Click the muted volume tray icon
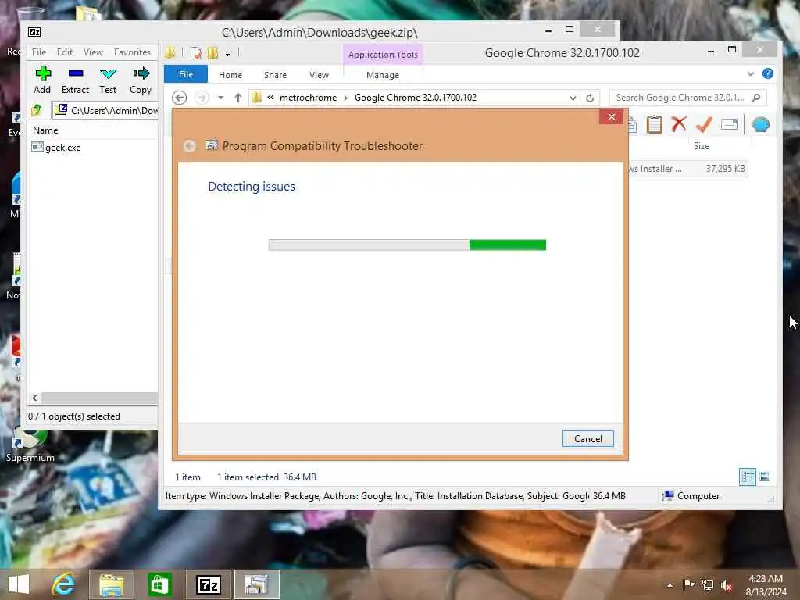This screenshot has height=600, width=800. (727, 585)
